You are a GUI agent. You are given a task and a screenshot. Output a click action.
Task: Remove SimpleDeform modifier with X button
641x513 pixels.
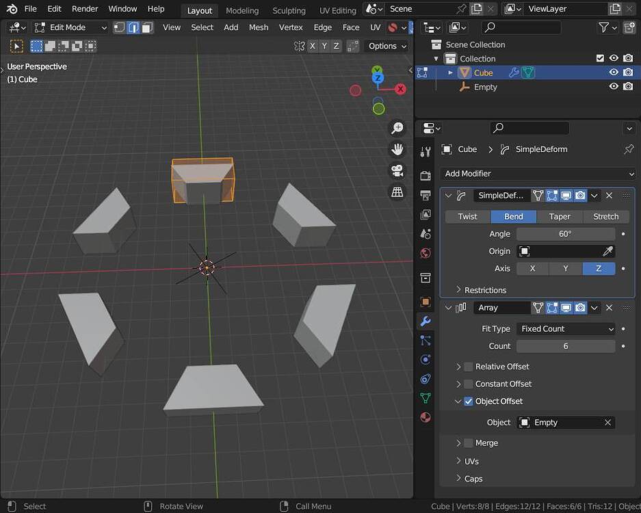click(609, 196)
